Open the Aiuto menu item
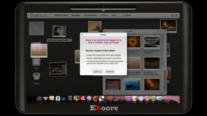This screenshot has width=207, height=116. point(114,15)
